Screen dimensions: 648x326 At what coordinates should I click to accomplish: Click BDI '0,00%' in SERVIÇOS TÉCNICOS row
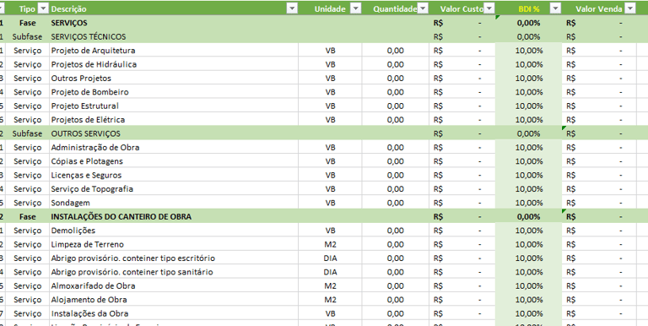(x=528, y=37)
